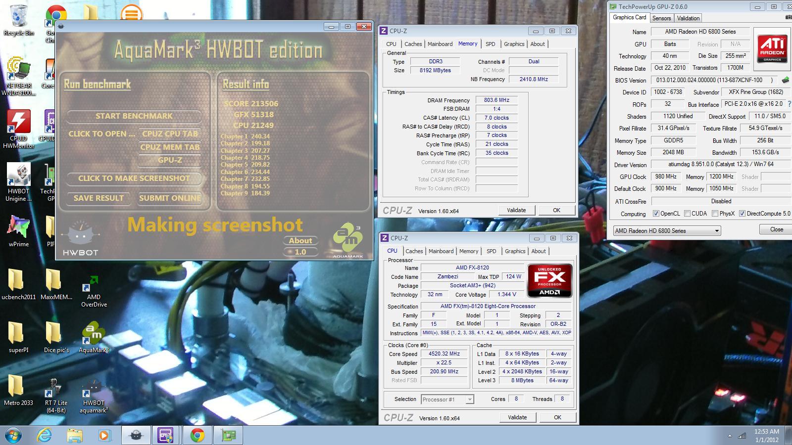Image resolution: width=792 pixels, height=445 pixels.
Task: Open the Windows Start menu
Action: coord(12,435)
